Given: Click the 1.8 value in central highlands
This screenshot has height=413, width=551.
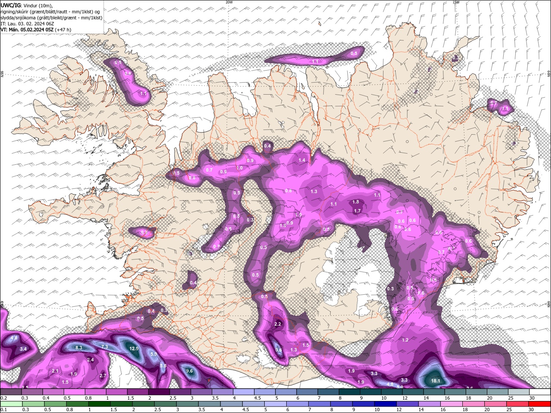Looking at the screenshot, I should (x=356, y=202).
